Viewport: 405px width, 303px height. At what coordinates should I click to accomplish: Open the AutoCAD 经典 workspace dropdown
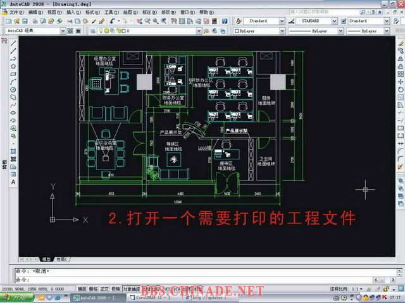click(63, 31)
